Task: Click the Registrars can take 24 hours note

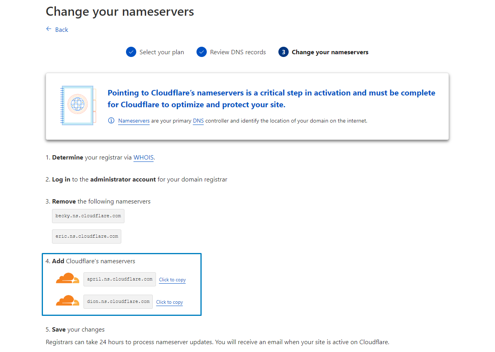Action: point(217,342)
